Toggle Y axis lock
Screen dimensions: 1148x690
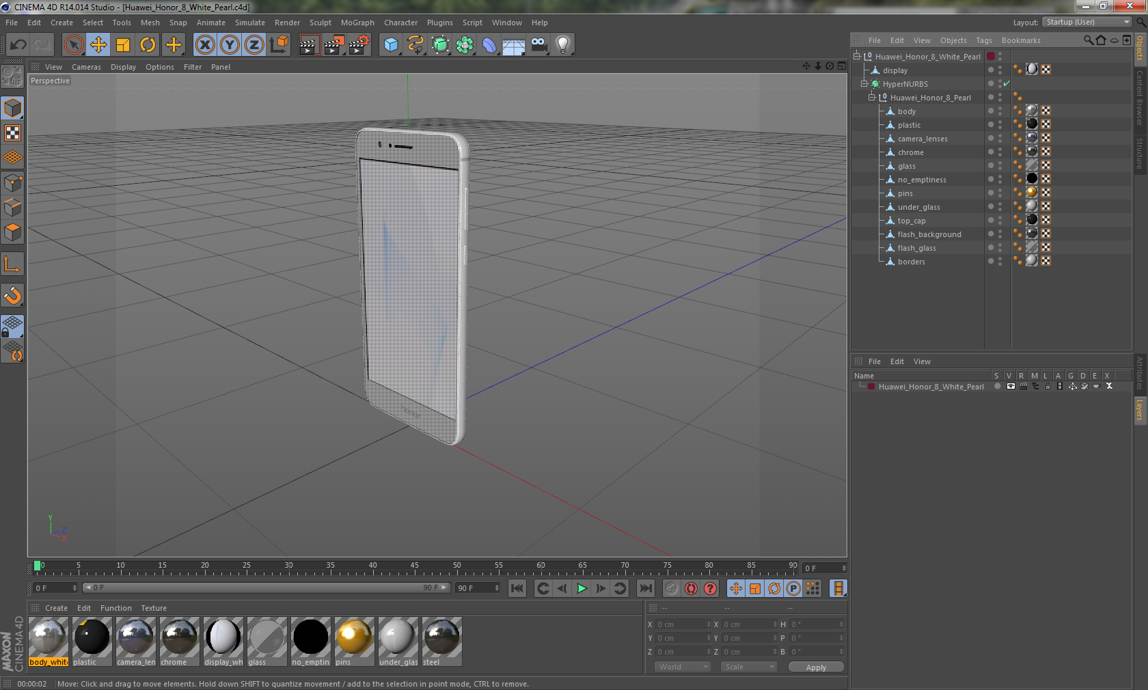pos(230,45)
